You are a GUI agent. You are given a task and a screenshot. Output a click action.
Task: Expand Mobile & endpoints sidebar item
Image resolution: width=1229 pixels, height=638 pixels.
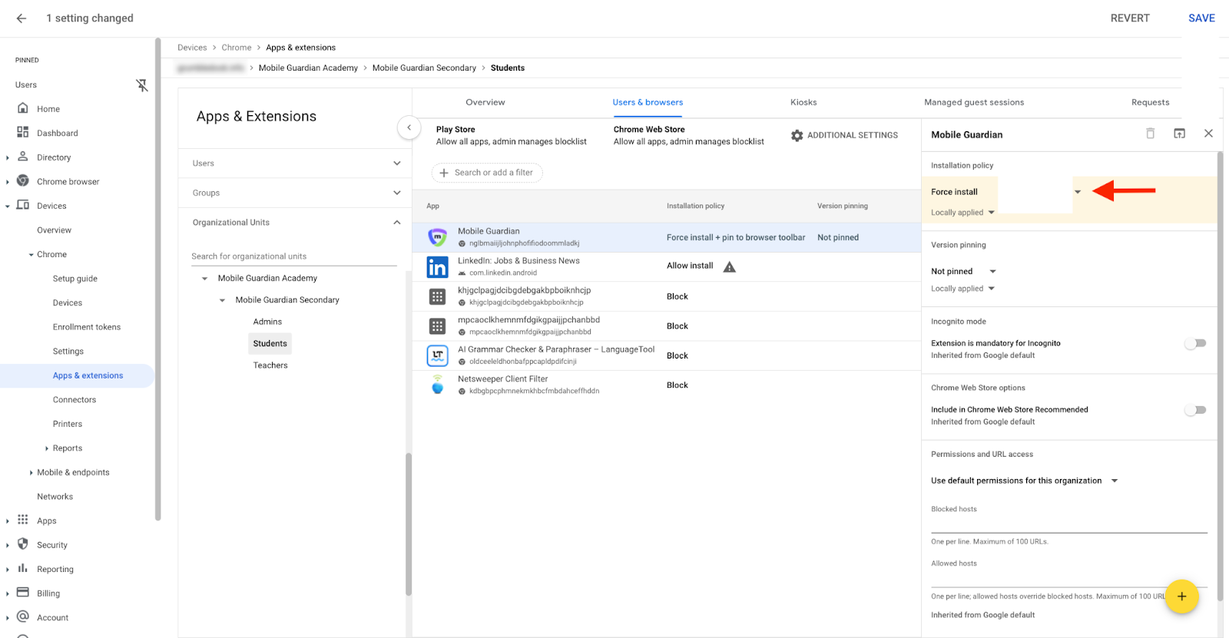(x=31, y=473)
